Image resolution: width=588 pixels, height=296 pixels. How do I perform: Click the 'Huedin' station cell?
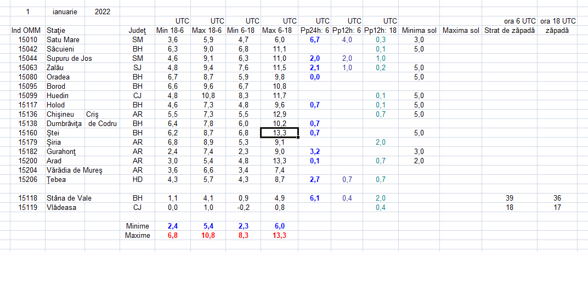pyautogui.click(x=65, y=95)
